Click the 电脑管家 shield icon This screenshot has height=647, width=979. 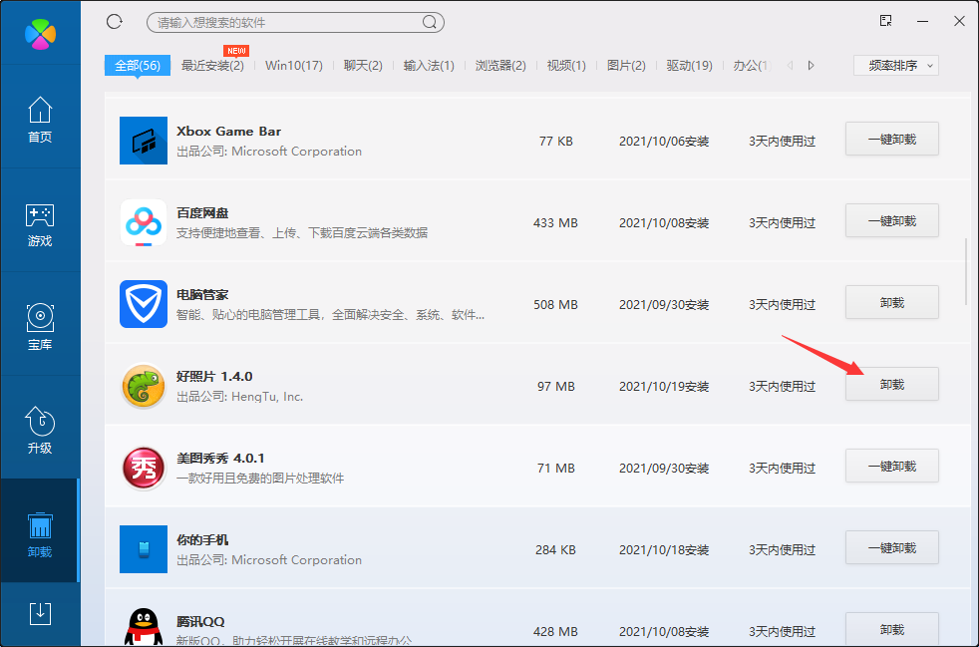point(144,304)
